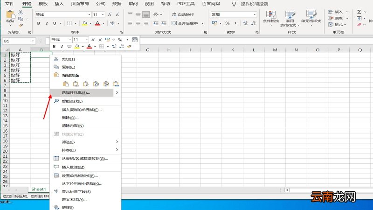Click the Clear eraser icon
The height and width of the screenshot is (210, 373).
pyautogui.click(x=359, y=24)
